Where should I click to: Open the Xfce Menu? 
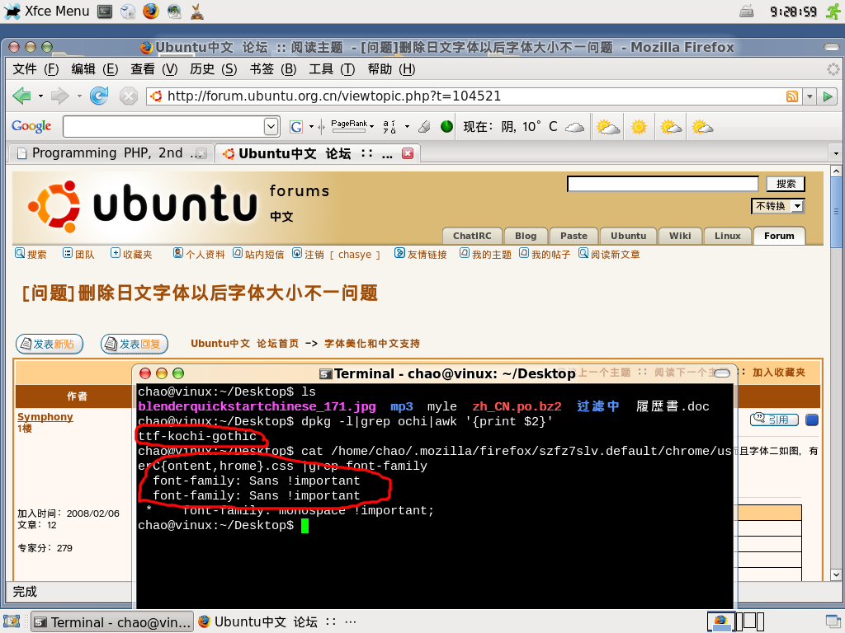(x=46, y=12)
